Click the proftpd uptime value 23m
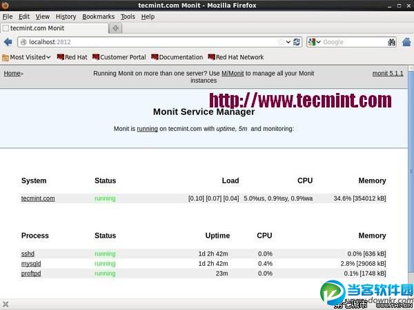Viewport: 414px width, 310px height. coord(221,273)
